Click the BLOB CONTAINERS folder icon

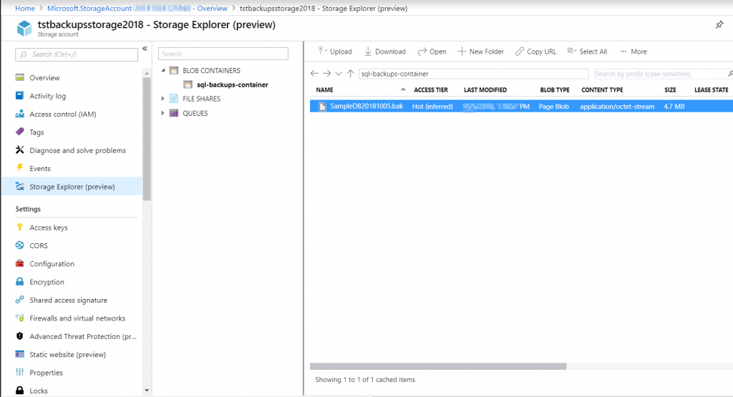point(174,71)
